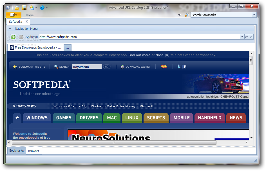Open the LINUX category tab

point(132,118)
